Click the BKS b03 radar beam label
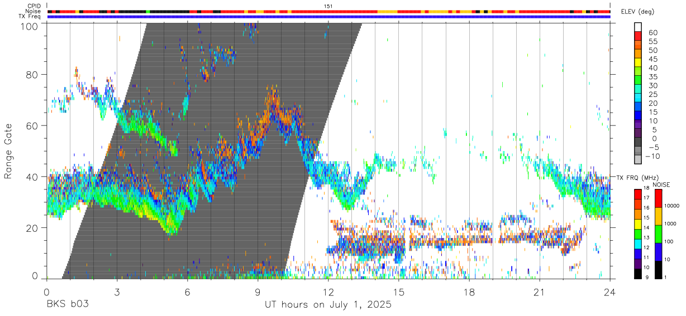The width and height of the screenshot is (686, 316). point(67,305)
